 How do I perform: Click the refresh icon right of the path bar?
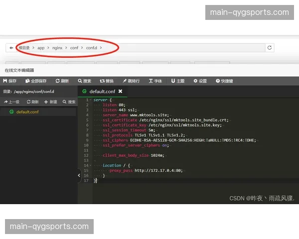click(x=270, y=48)
